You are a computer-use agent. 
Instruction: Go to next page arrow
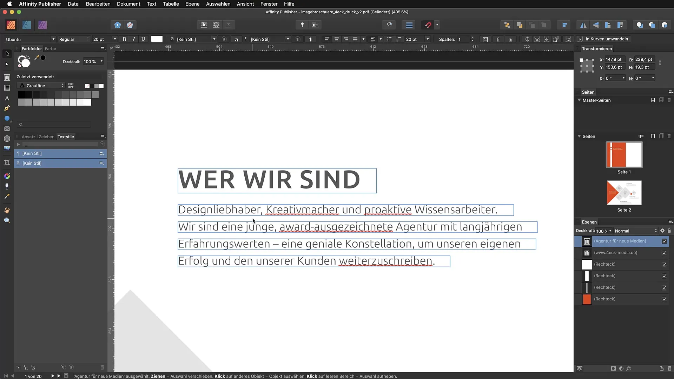pos(53,376)
